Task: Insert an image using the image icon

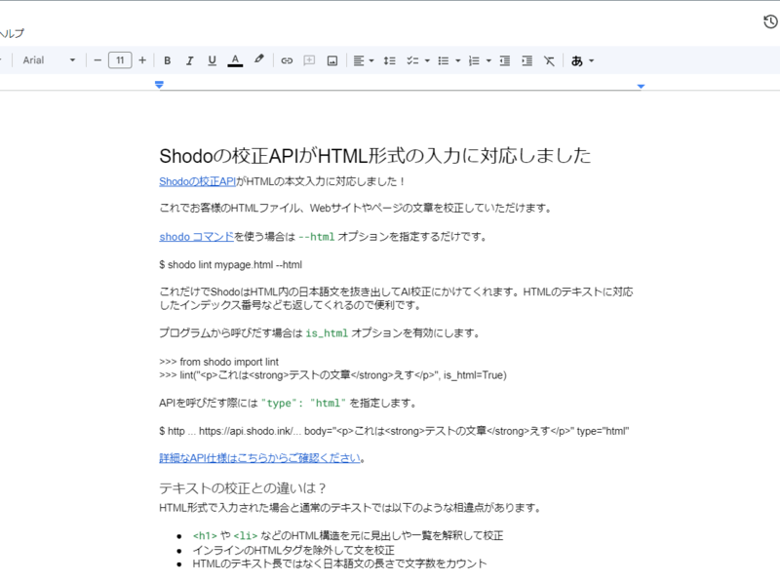Action: [x=332, y=60]
